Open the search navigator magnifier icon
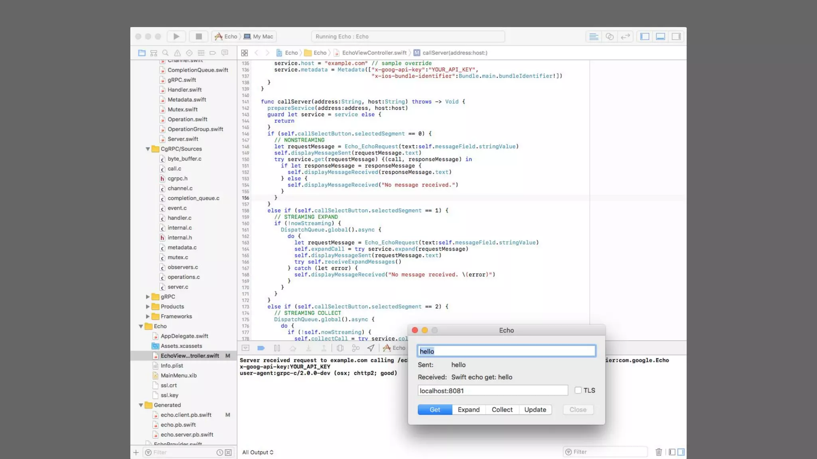Screen dimensions: 817x459 point(166,53)
